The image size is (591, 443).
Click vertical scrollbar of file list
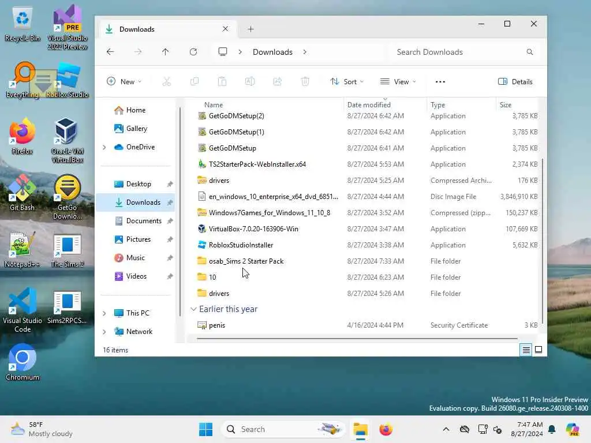pos(543,241)
